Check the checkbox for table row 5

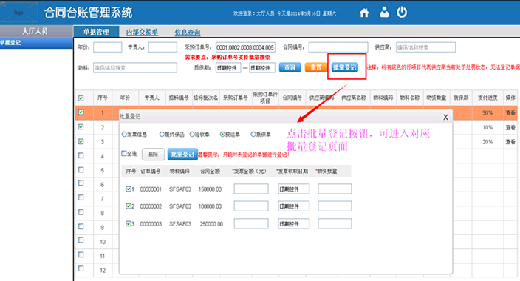[x=81, y=170]
